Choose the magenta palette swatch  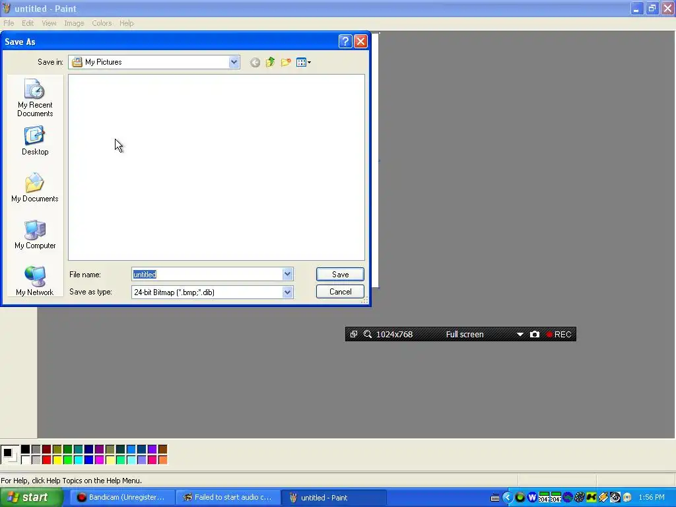[99, 460]
